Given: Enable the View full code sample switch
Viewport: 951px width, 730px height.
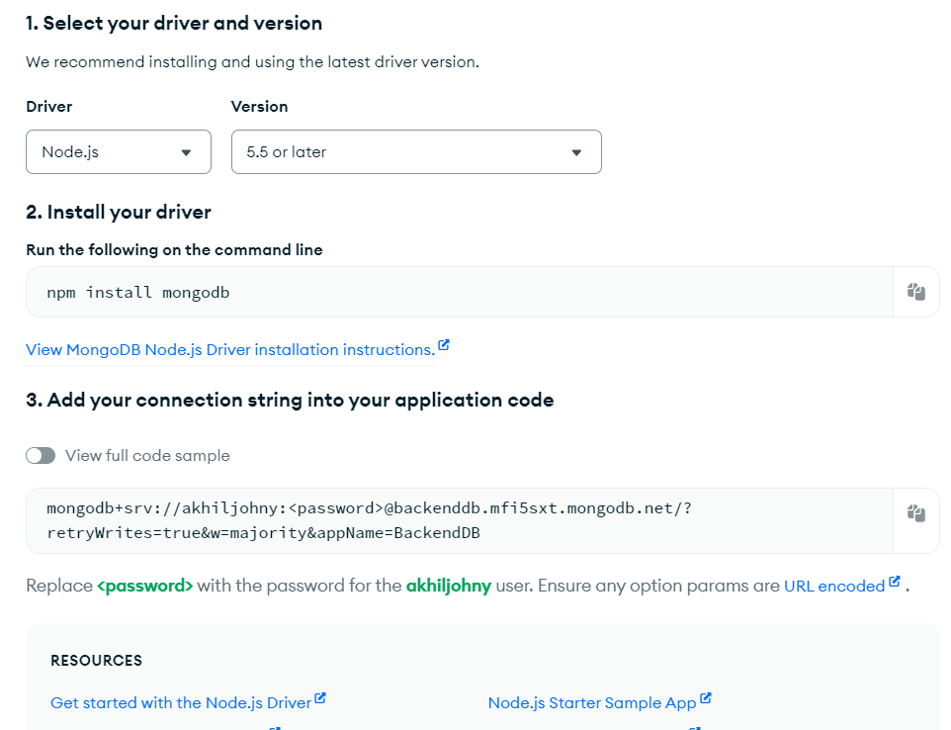Looking at the screenshot, I should (41, 456).
